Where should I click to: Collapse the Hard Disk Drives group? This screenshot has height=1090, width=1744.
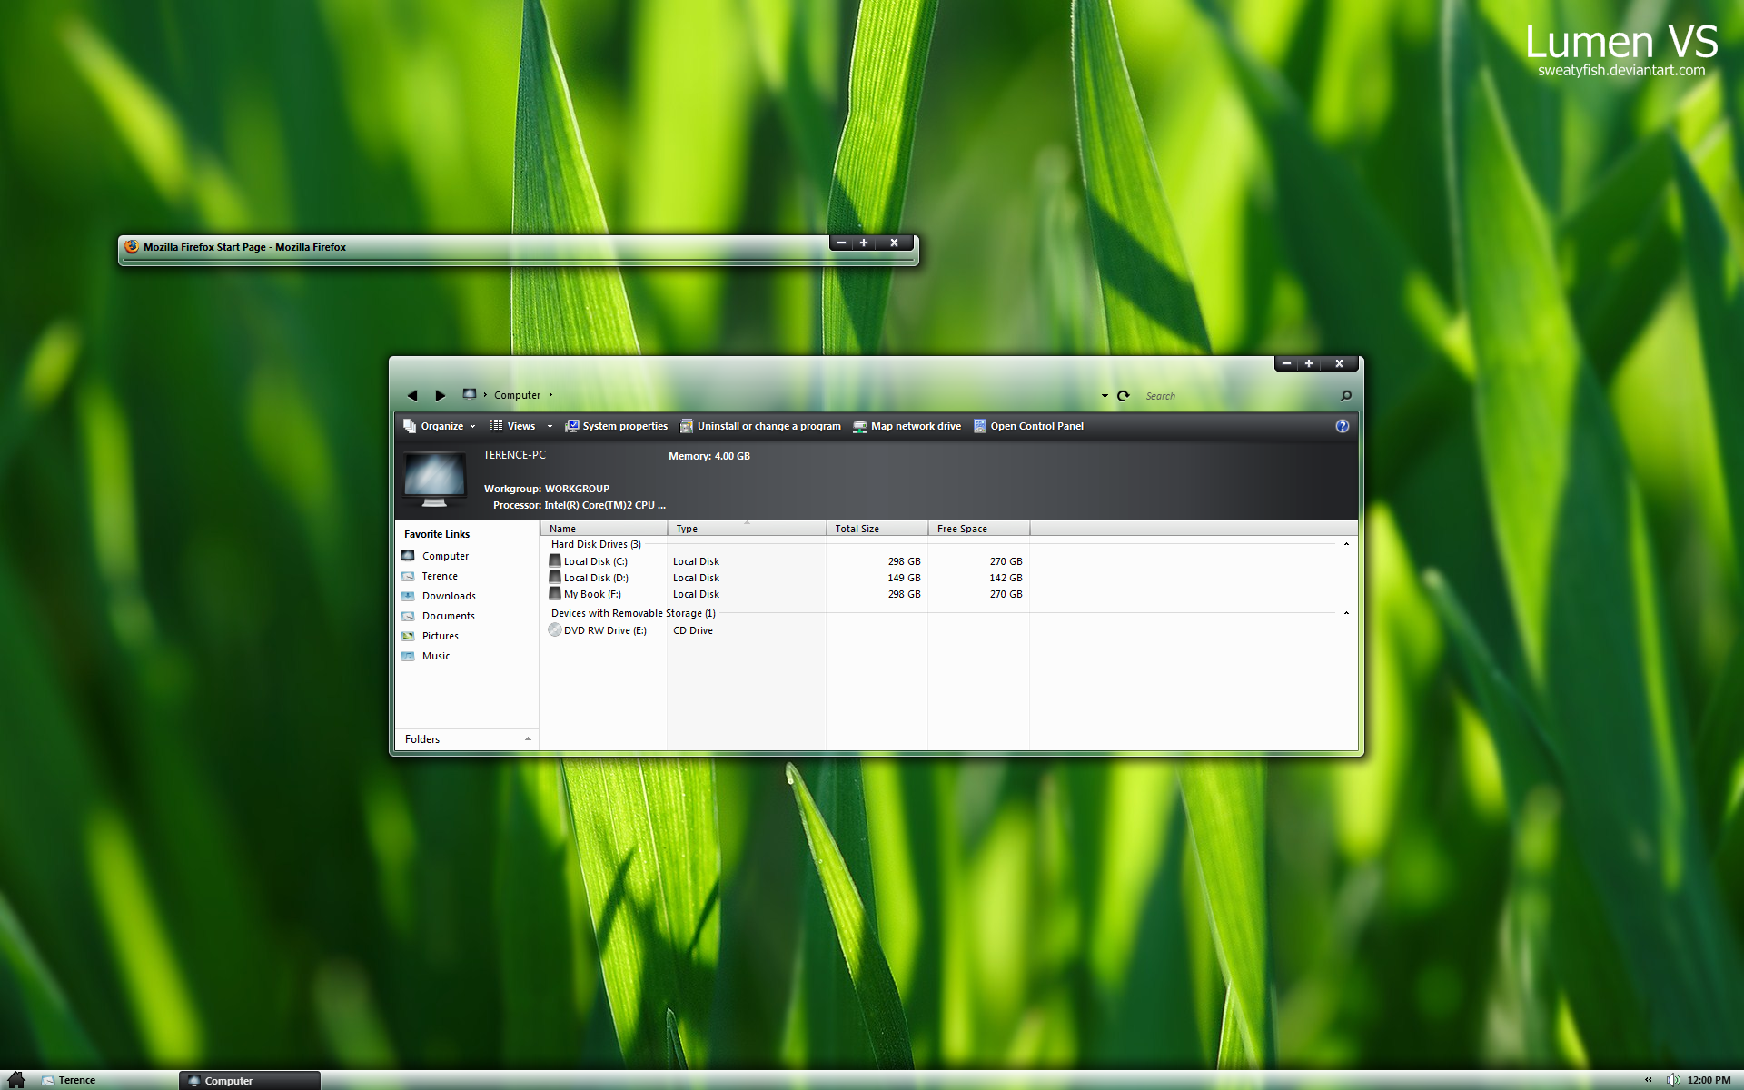pyautogui.click(x=1346, y=544)
